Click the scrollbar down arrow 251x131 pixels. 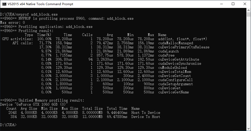(x=248, y=129)
